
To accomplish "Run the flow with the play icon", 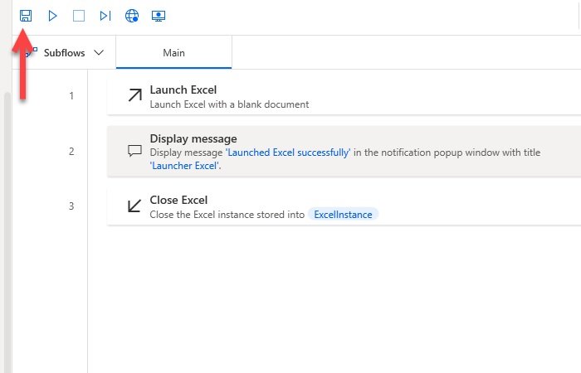I will click(52, 16).
